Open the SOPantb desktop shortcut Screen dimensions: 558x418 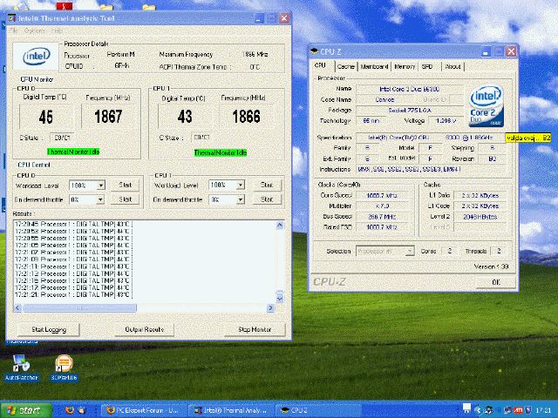(x=65, y=364)
